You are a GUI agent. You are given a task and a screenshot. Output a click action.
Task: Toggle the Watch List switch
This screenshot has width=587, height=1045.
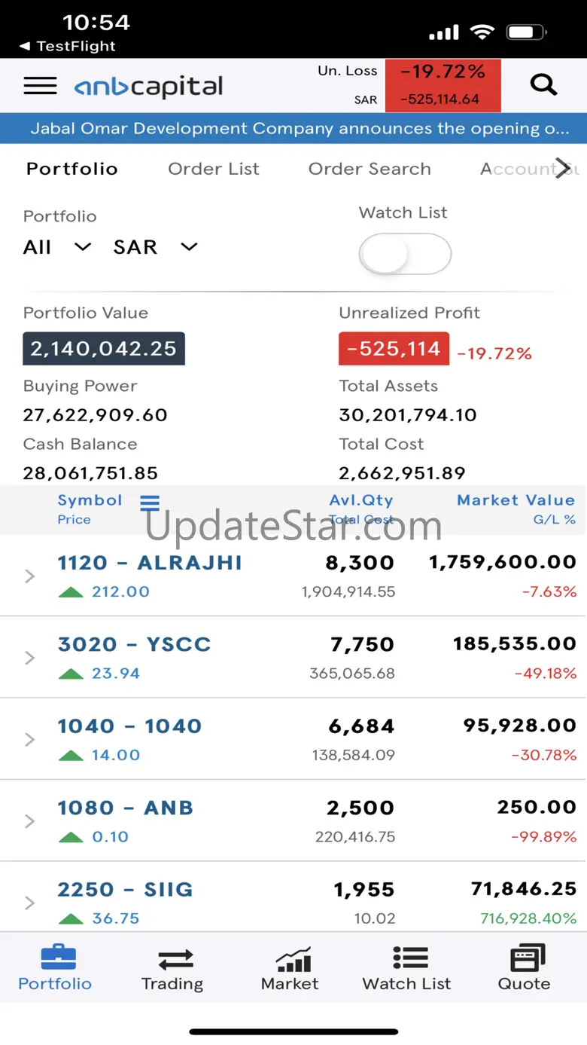pos(405,255)
